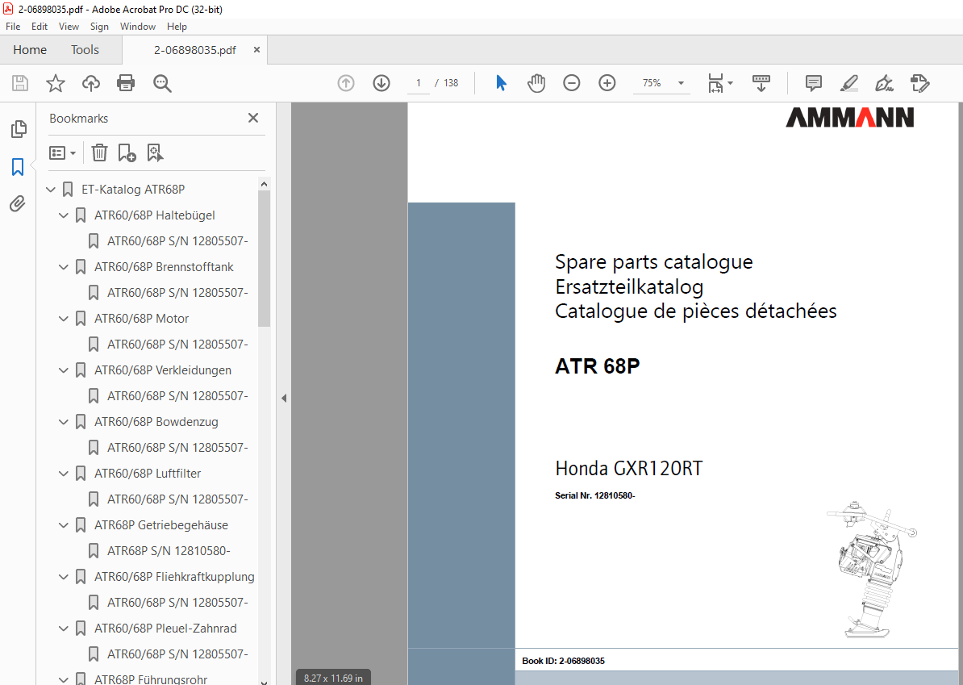Select ATR60/68P Pleuel-Zahnrad bookmark

[165, 628]
